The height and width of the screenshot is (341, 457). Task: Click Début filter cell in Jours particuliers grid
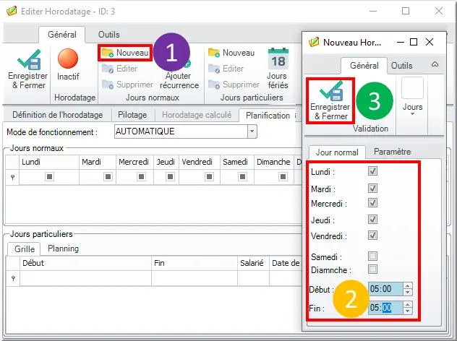tap(85, 279)
